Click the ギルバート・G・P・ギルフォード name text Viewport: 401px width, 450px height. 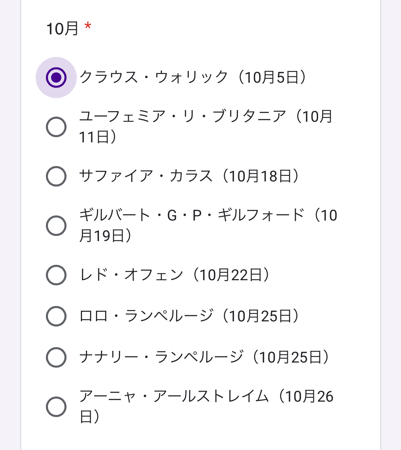point(192,215)
